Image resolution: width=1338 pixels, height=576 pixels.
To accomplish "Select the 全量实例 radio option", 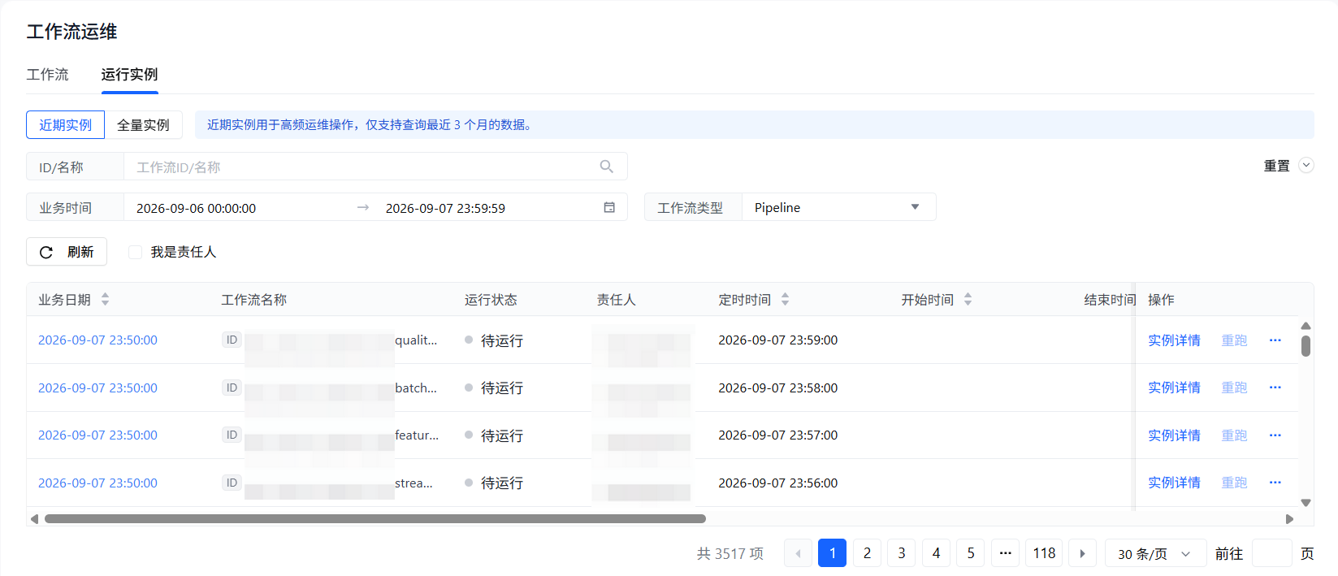I will click(143, 125).
